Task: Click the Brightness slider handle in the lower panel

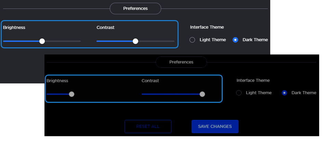Action: pos(71,94)
